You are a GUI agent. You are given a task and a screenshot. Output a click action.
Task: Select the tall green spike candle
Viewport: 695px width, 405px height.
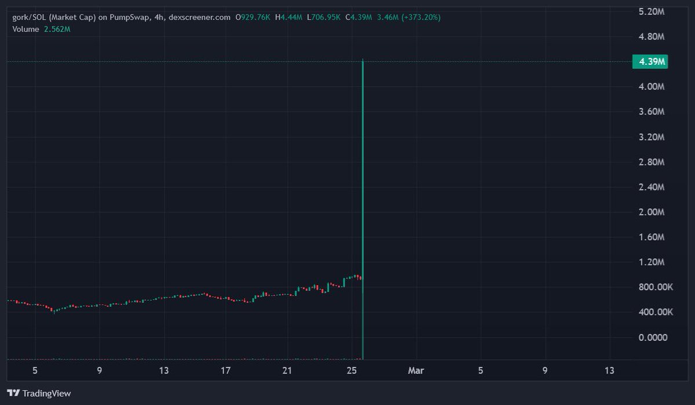point(363,203)
